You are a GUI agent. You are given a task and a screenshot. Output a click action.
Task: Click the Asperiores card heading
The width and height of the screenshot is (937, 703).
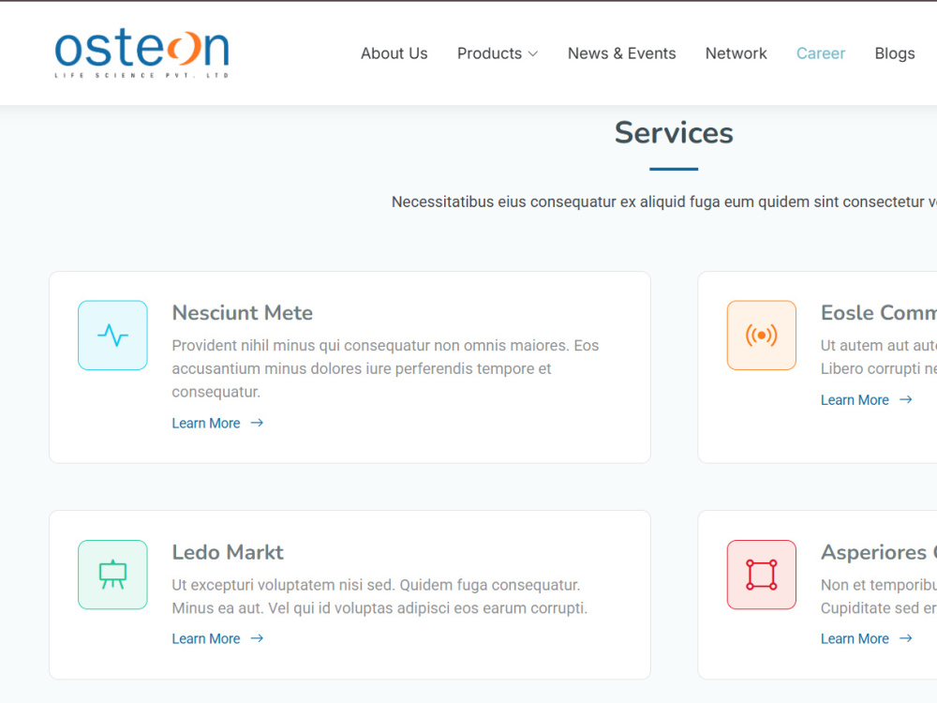(x=879, y=552)
